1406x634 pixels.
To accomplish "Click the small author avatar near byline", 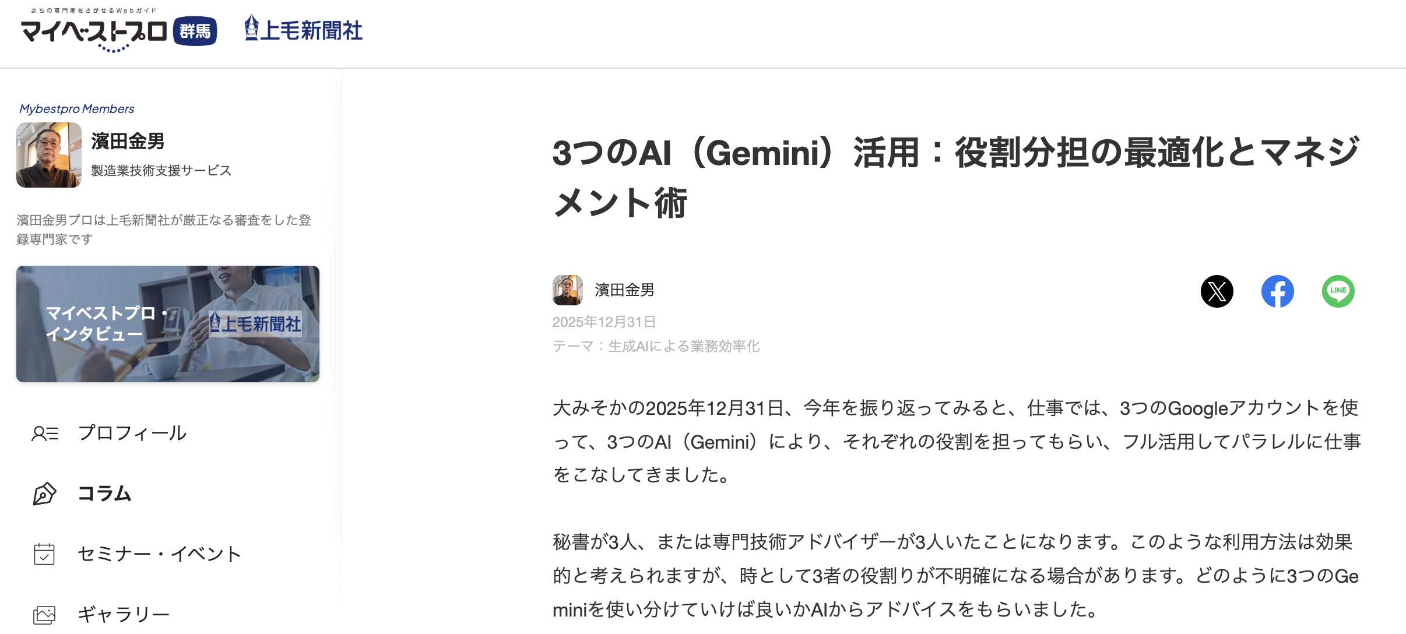I will [x=567, y=290].
